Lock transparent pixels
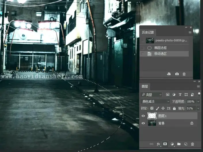 [152, 108]
